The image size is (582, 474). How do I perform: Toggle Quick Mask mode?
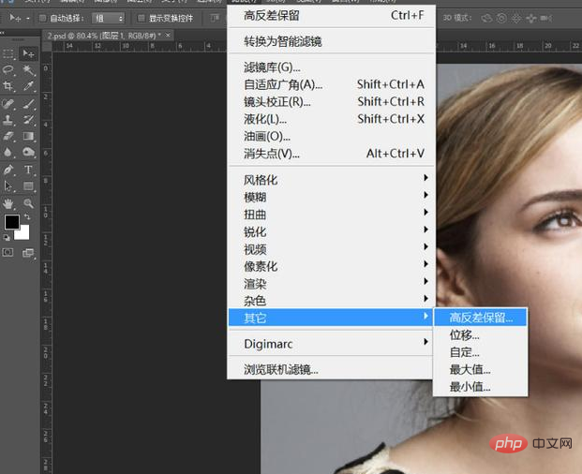click(x=7, y=253)
